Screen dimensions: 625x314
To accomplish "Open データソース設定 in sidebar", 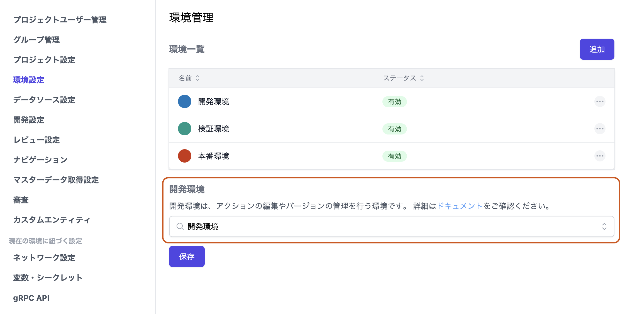I will pos(44,100).
